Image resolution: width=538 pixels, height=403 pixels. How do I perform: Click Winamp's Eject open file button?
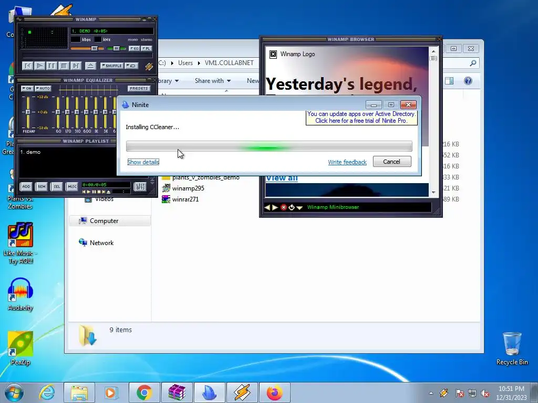coord(90,66)
